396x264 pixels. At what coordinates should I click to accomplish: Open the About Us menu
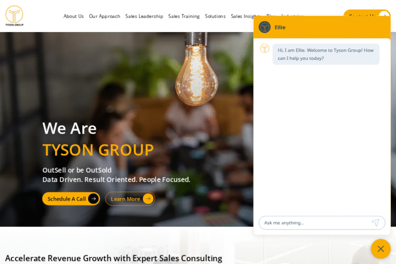click(x=74, y=16)
